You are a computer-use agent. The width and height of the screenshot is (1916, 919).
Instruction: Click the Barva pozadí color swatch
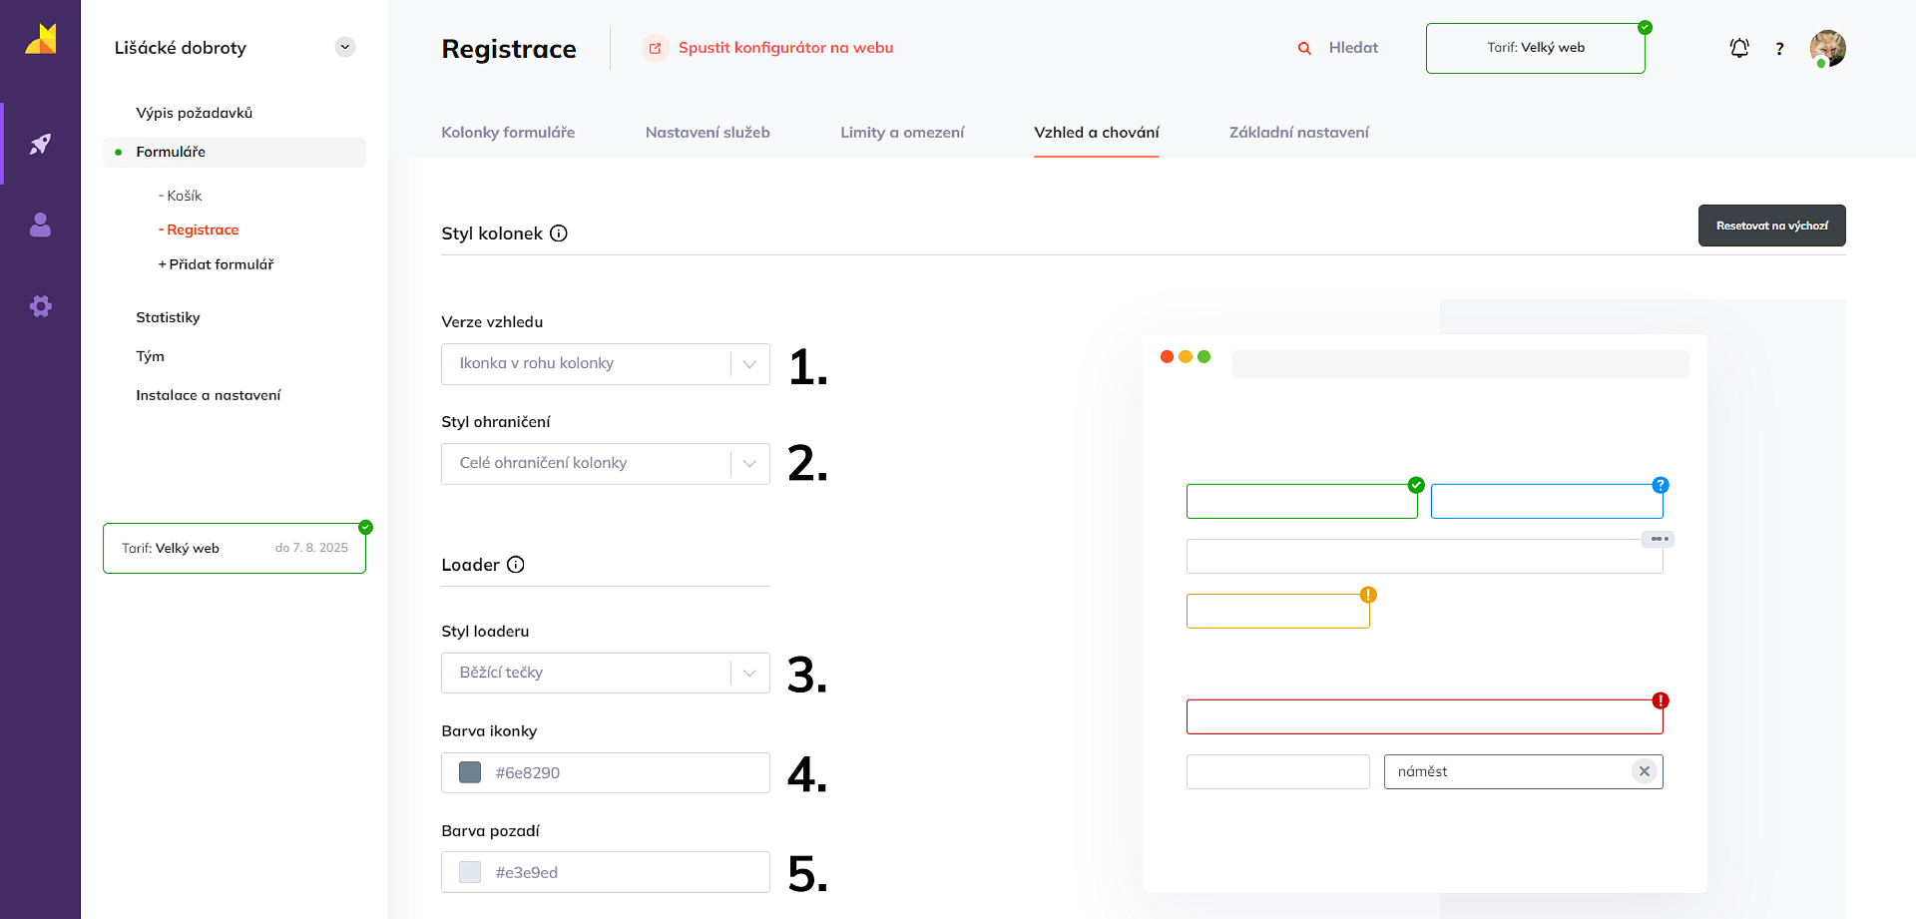(470, 872)
